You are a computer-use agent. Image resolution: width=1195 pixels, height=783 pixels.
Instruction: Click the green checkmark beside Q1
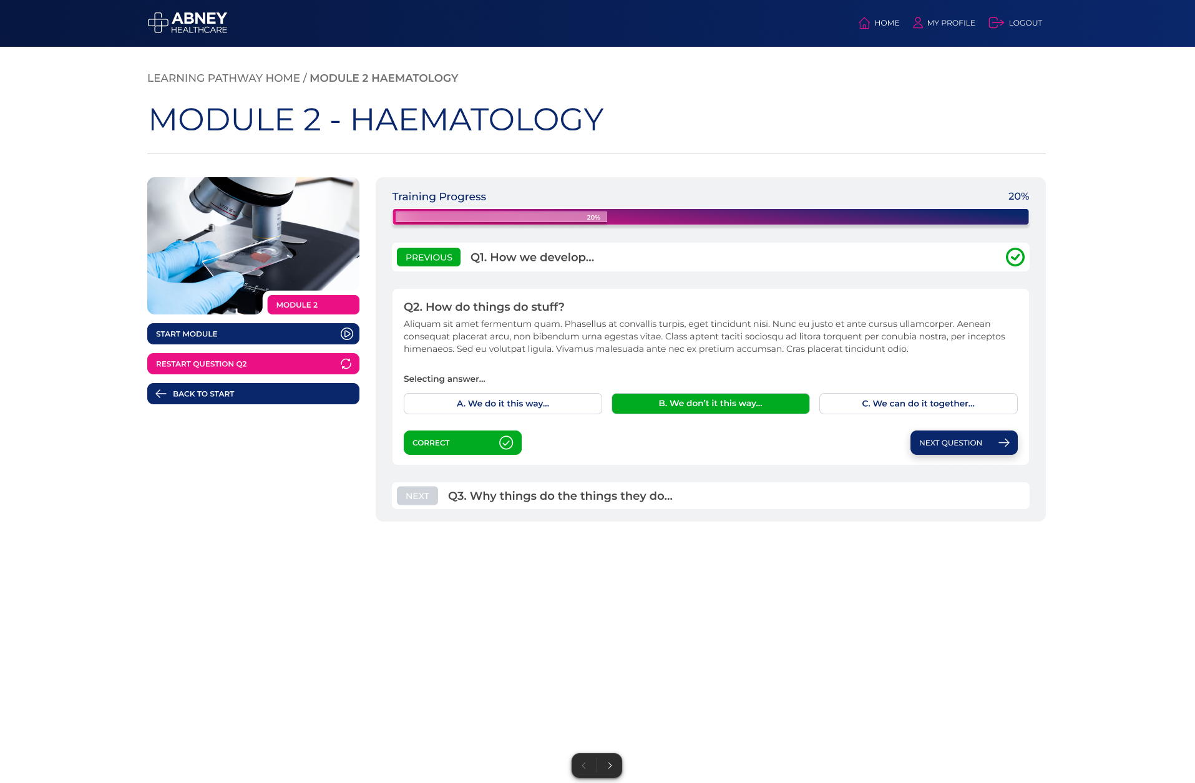coord(1015,257)
